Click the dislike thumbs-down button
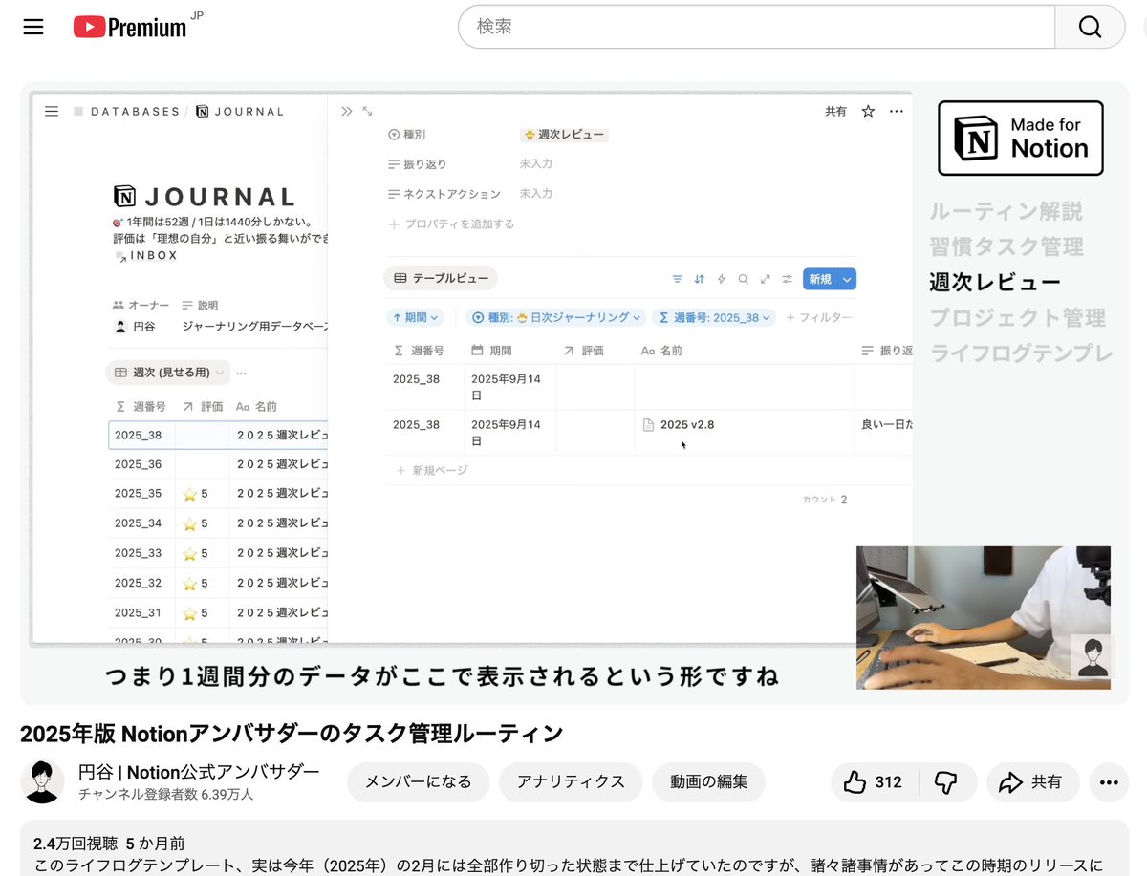 coord(947,781)
